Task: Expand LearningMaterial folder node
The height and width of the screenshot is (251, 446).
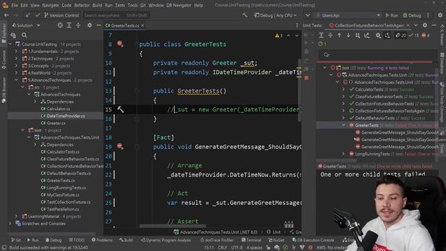Action: 17,216
